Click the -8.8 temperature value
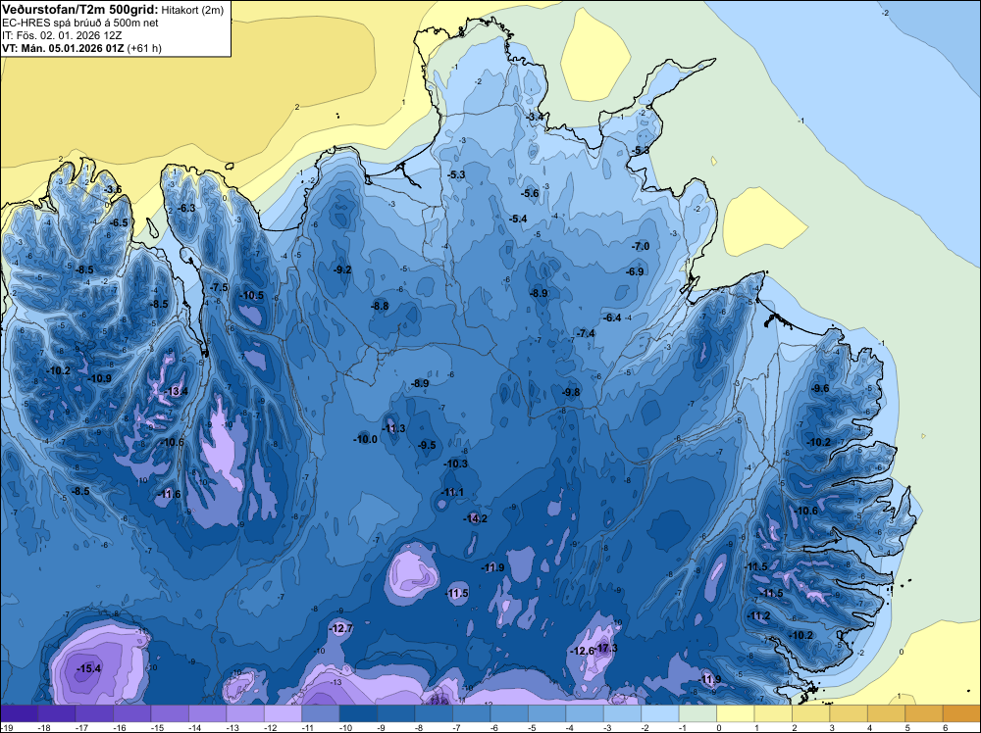The width and height of the screenshot is (981, 733). pos(380,306)
